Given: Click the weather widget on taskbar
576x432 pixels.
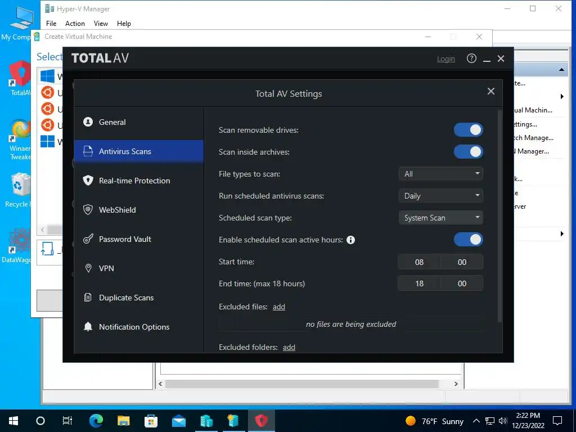Looking at the screenshot, I should pos(434,421).
